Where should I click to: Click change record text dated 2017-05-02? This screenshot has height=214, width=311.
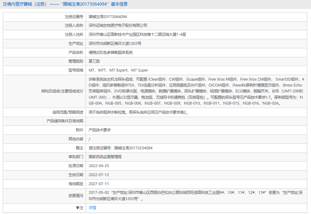(196, 196)
